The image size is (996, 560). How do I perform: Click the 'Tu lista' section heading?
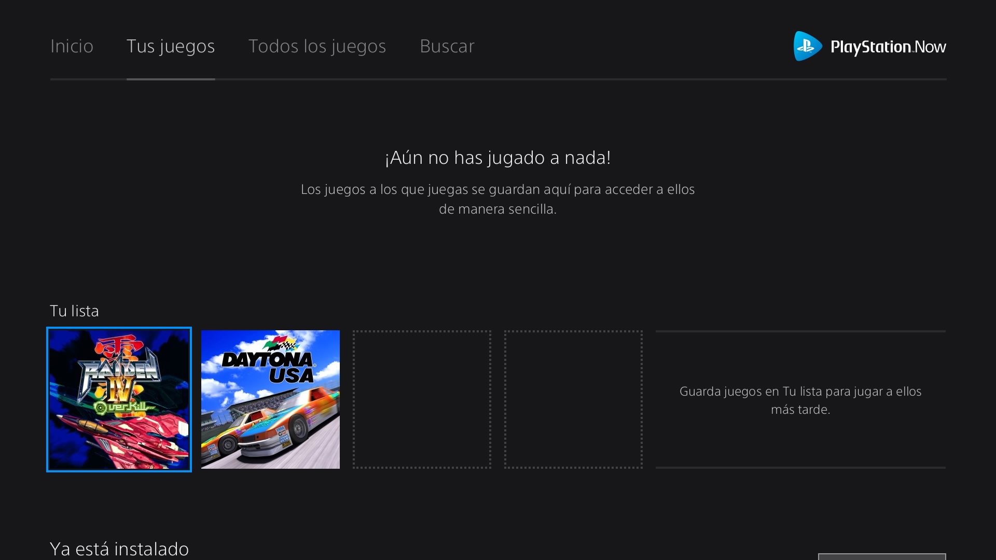click(x=74, y=311)
